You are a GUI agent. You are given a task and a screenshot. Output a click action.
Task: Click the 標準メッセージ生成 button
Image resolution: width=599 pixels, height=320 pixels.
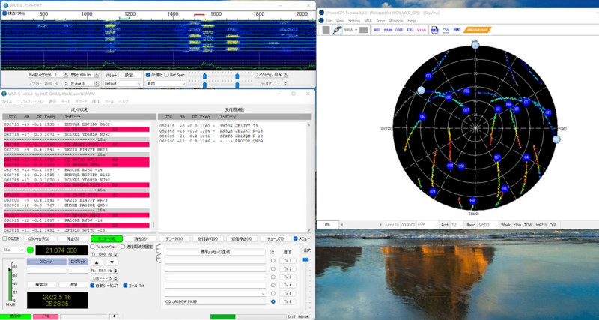click(x=216, y=253)
